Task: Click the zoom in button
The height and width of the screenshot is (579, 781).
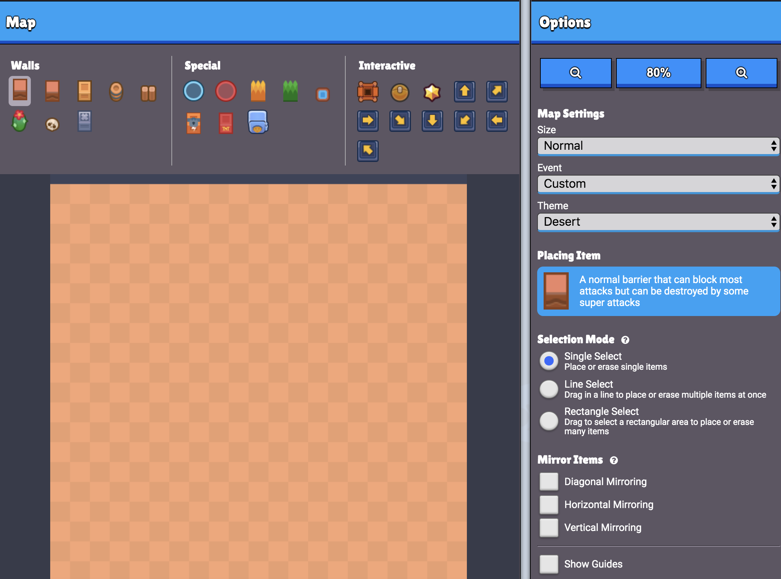Action: click(x=742, y=73)
